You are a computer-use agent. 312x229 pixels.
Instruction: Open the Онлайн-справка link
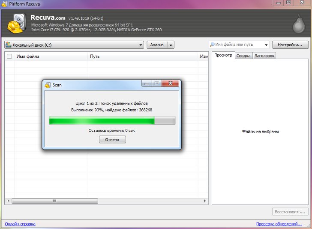tap(20, 224)
